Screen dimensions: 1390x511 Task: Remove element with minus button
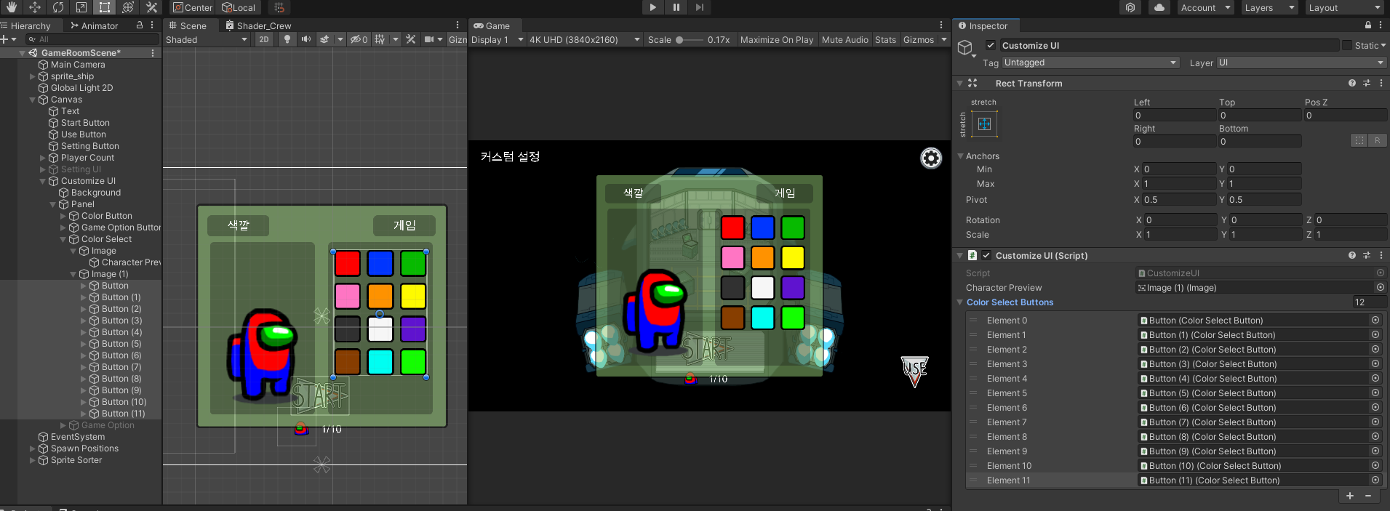tap(1368, 496)
